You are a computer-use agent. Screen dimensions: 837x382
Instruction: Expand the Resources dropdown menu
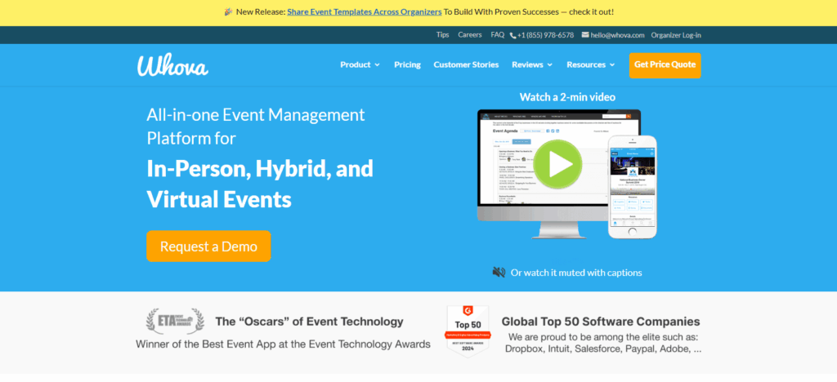pyautogui.click(x=591, y=64)
